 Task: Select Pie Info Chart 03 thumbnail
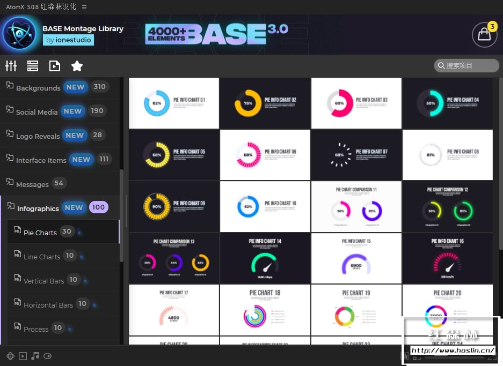(356, 103)
